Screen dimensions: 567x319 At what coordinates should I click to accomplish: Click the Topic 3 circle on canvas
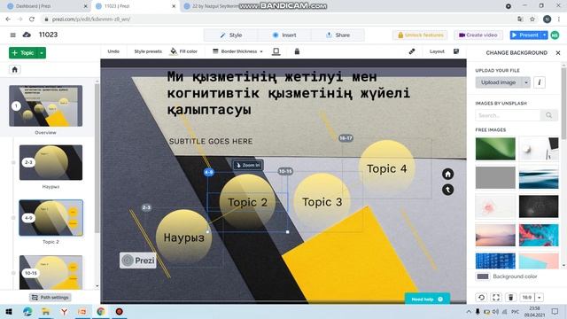322,202
